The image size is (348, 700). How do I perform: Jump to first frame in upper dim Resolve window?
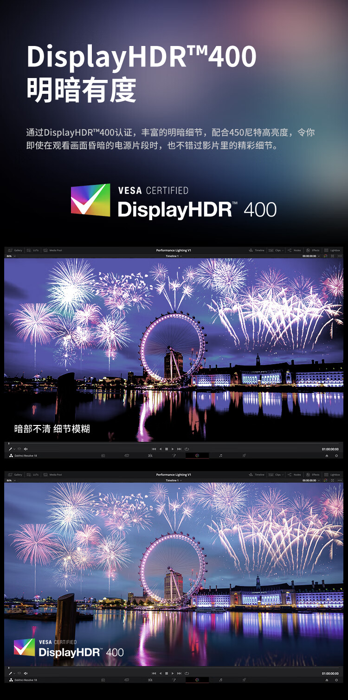point(154,449)
